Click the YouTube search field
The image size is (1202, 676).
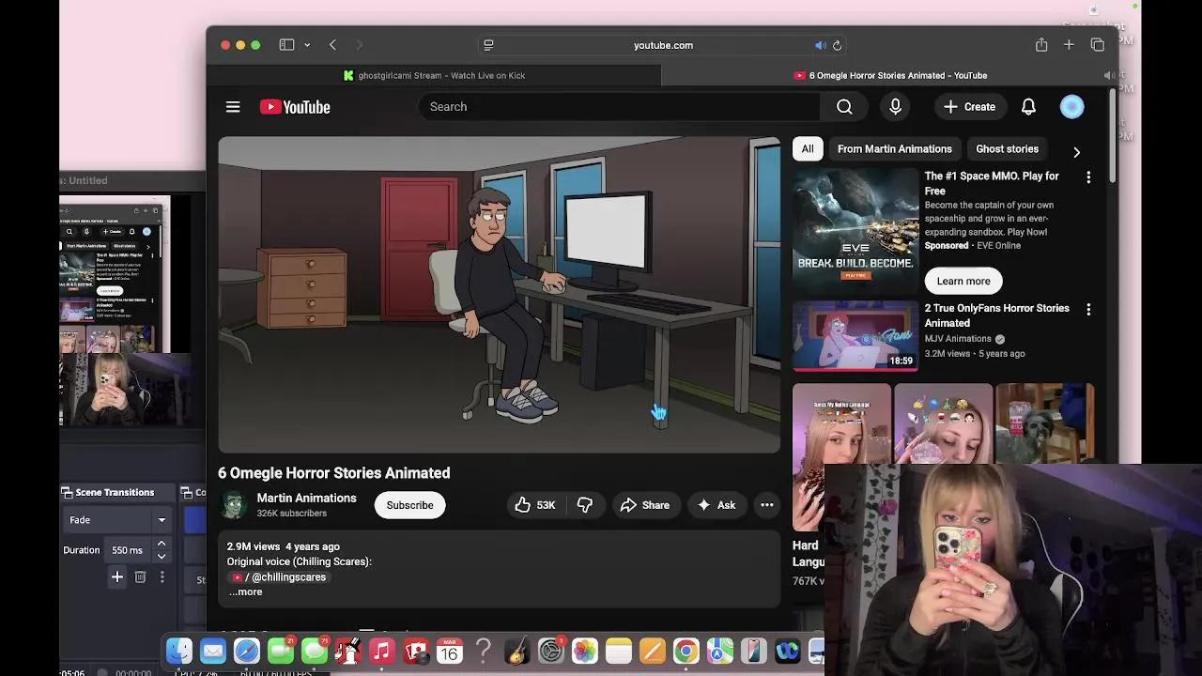620,106
